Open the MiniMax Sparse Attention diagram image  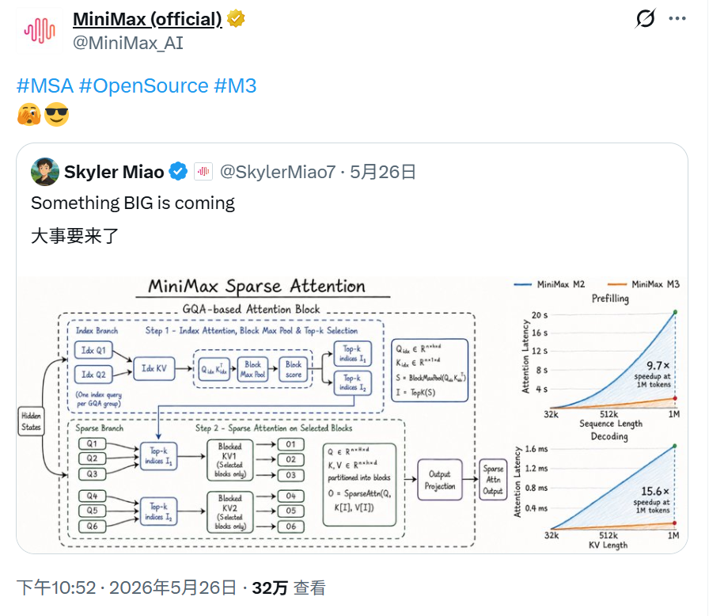click(x=352, y=414)
